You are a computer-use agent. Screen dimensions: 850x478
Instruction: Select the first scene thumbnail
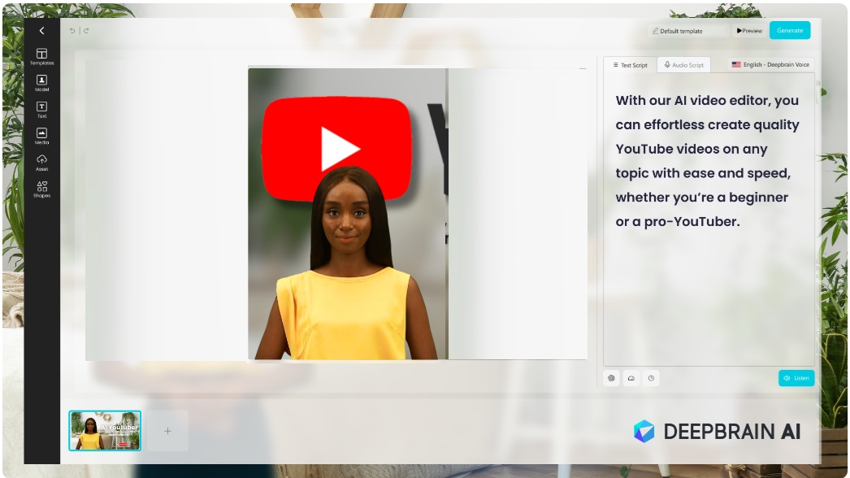[x=105, y=431]
